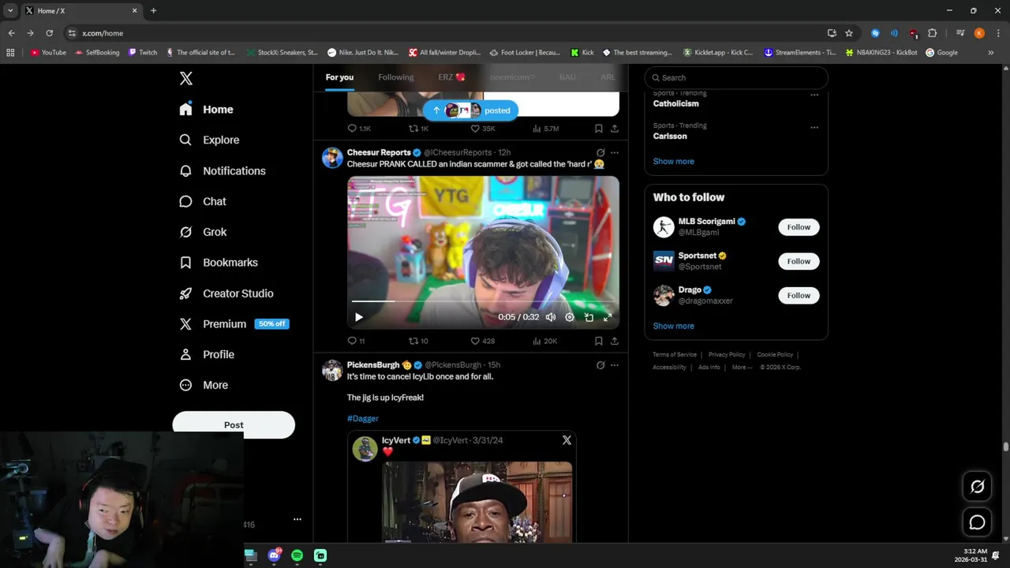Show more accounts to follow
Screen dimensions: 1010x568
[674, 326]
